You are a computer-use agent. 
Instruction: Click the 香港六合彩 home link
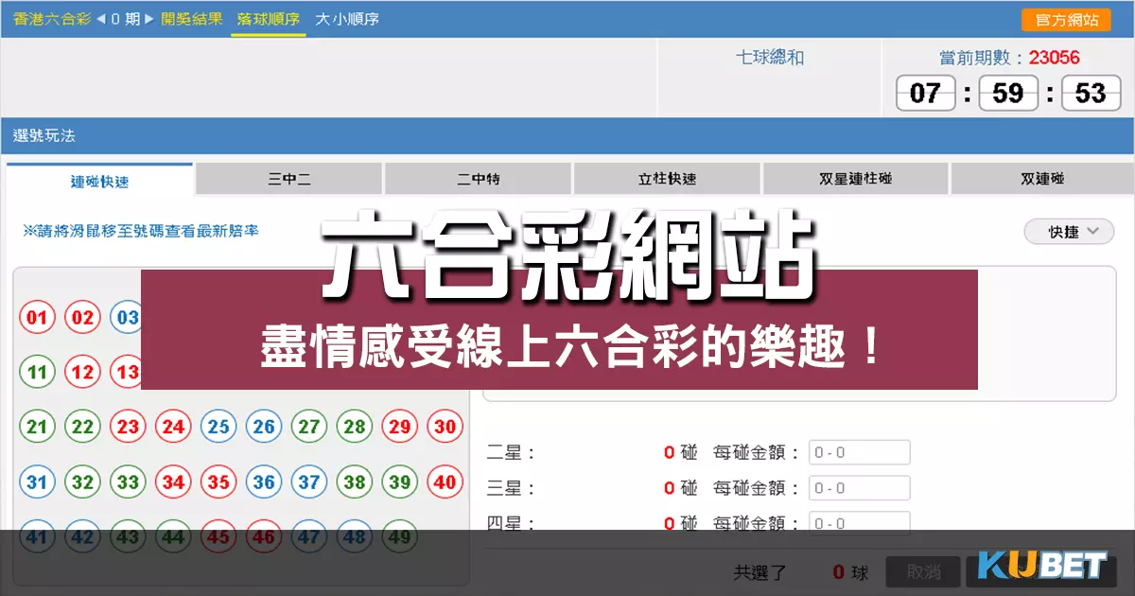pos(50,19)
